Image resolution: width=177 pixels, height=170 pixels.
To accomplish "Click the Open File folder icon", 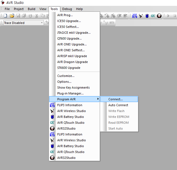I will [12, 16].
